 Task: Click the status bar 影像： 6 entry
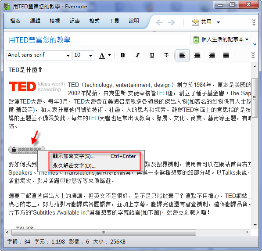79,242
